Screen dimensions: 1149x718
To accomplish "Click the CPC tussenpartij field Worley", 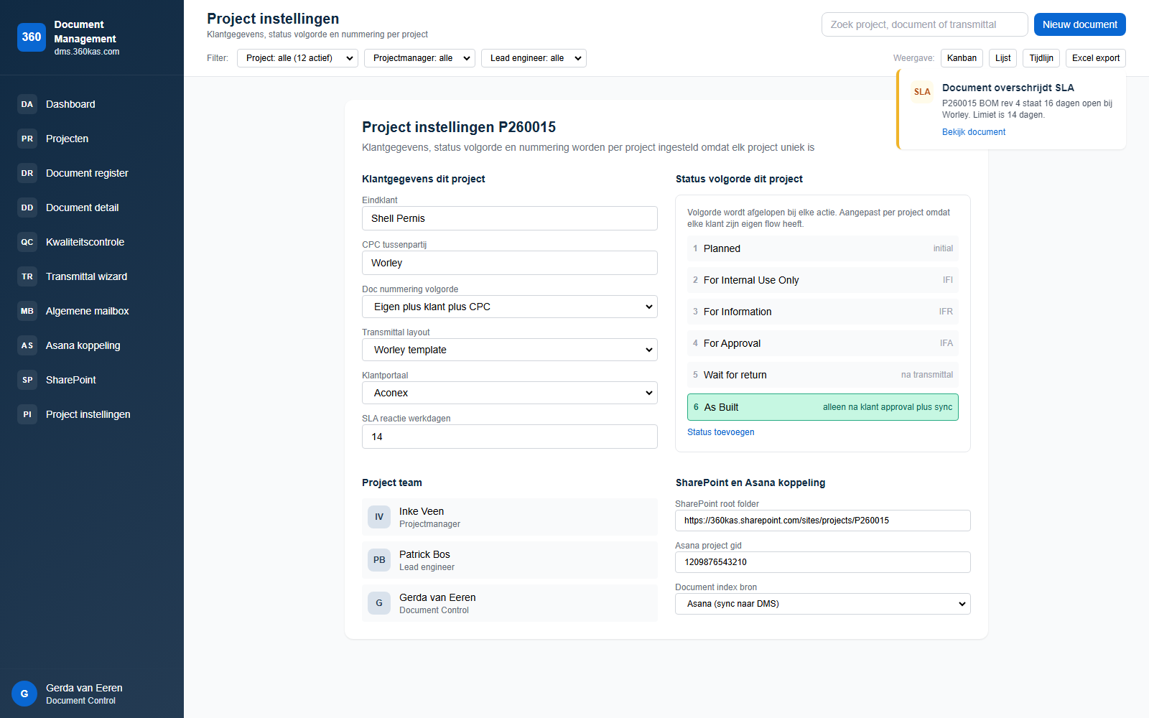I will [x=510, y=263].
